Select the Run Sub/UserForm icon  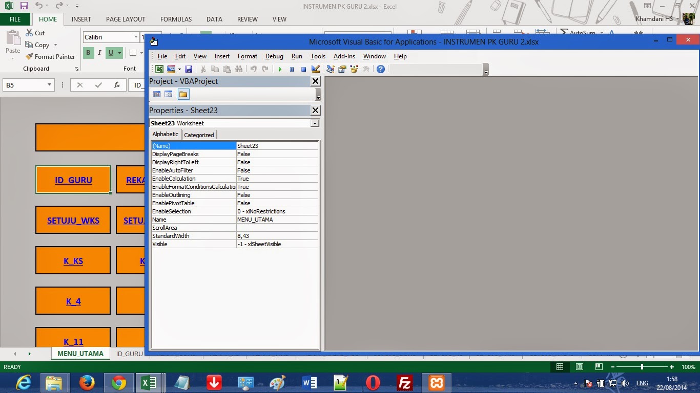click(280, 69)
